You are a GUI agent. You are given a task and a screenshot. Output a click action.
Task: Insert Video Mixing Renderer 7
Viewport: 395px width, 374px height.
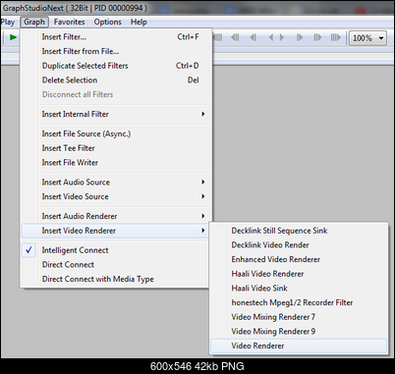click(299, 317)
